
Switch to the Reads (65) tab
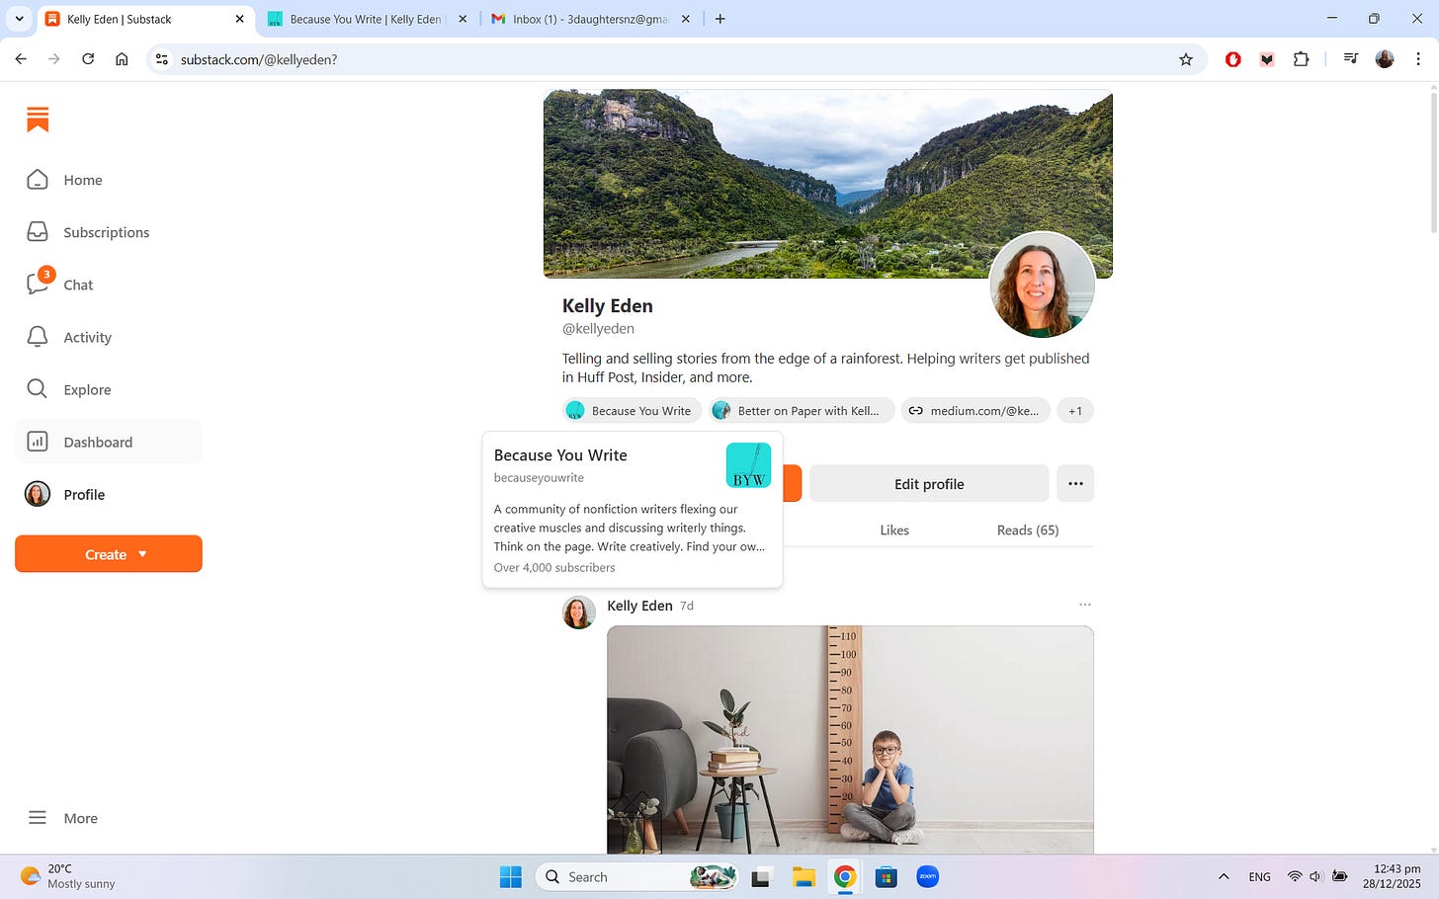pos(1028,531)
